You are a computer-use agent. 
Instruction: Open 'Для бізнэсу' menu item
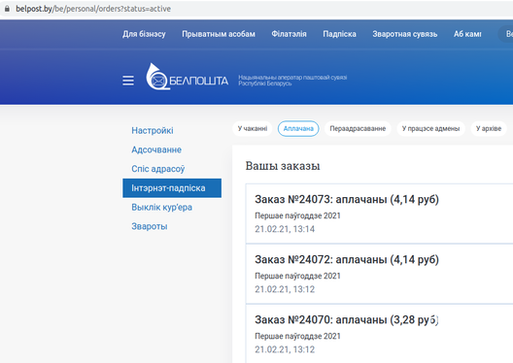pyautogui.click(x=144, y=34)
